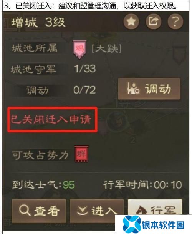Click the [大跌] alliance name

107,49
